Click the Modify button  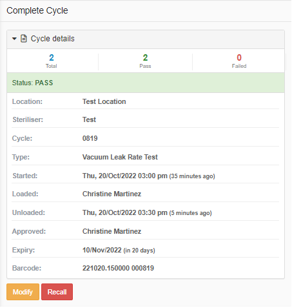[x=23, y=292]
